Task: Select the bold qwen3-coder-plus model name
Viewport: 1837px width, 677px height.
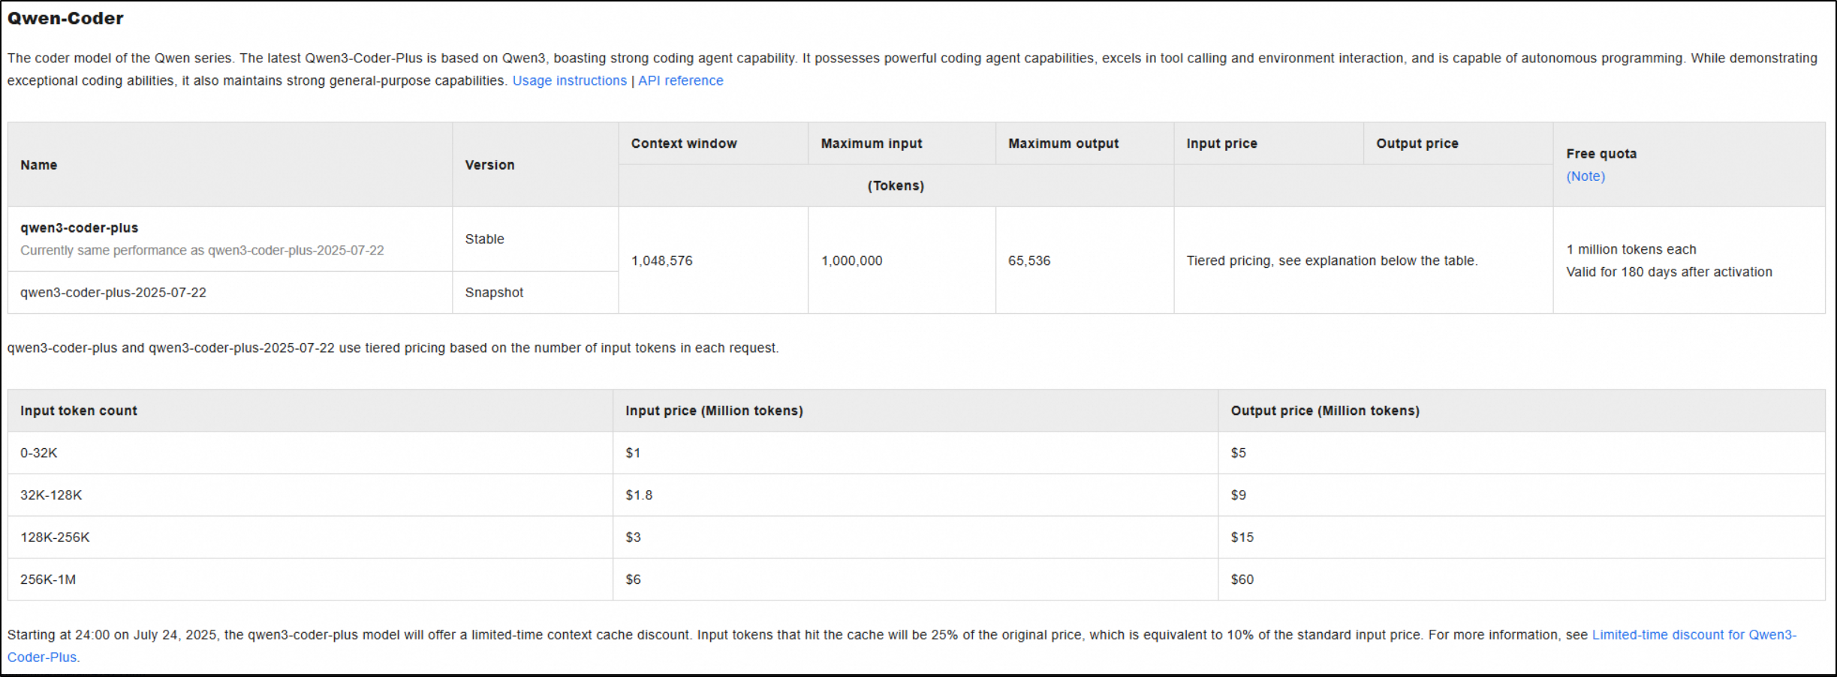Action: click(x=80, y=227)
